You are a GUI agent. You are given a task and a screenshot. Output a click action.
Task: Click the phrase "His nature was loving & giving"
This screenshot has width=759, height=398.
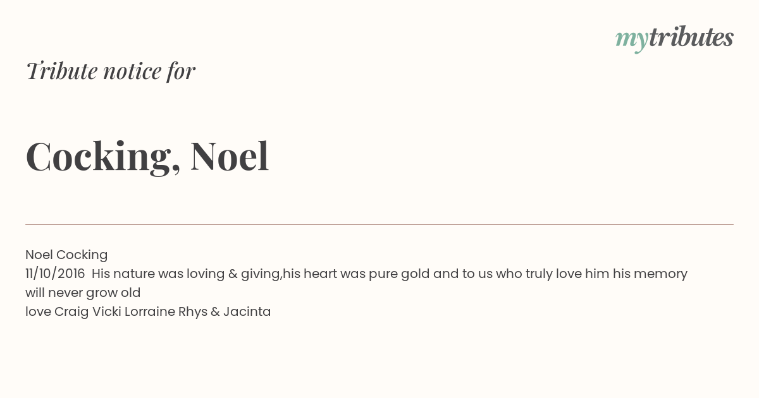click(x=186, y=274)
